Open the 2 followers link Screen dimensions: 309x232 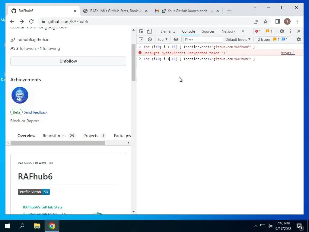(x=27, y=48)
